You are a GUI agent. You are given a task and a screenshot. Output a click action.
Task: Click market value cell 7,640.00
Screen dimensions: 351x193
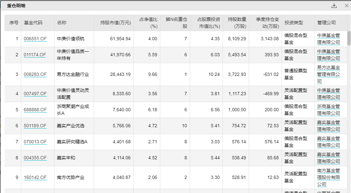[x=122, y=110]
